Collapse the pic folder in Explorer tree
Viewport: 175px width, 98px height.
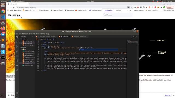click(22, 49)
